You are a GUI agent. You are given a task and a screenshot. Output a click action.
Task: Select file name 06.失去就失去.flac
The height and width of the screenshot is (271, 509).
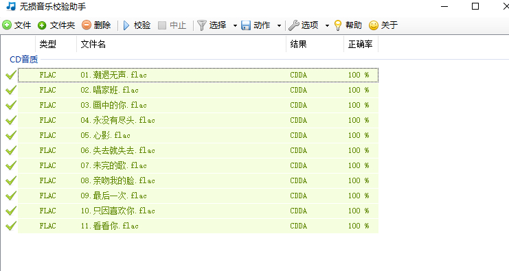click(118, 150)
